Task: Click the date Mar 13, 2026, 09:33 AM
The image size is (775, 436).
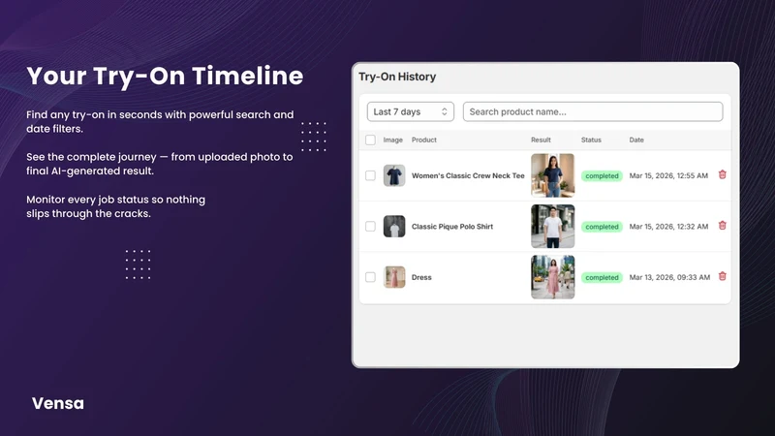Action: [669, 277]
